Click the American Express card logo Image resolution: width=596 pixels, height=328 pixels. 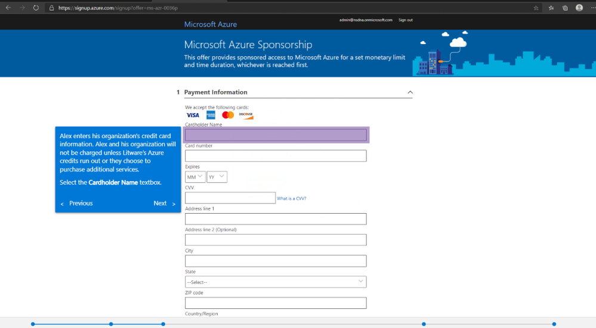[211, 115]
